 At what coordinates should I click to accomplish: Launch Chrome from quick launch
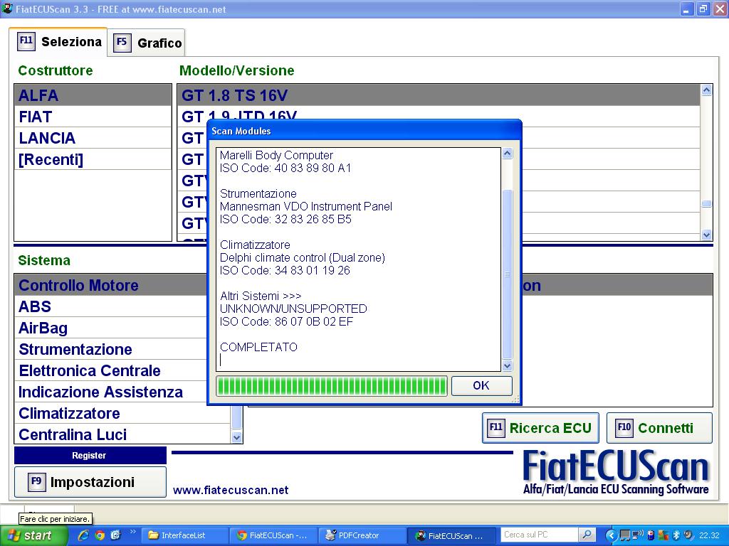(x=100, y=535)
